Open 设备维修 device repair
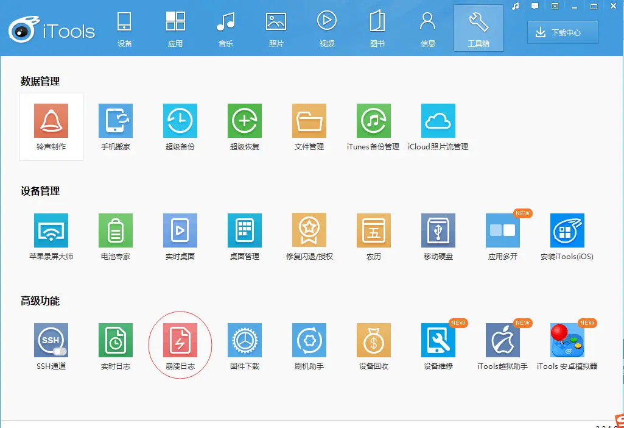 pyautogui.click(x=438, y=346)
